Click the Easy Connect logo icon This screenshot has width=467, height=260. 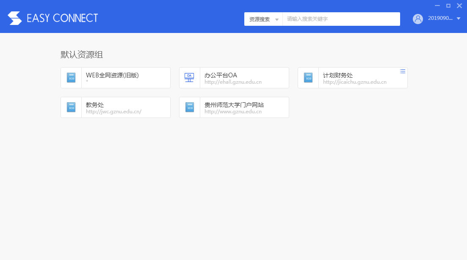[14, 18]
